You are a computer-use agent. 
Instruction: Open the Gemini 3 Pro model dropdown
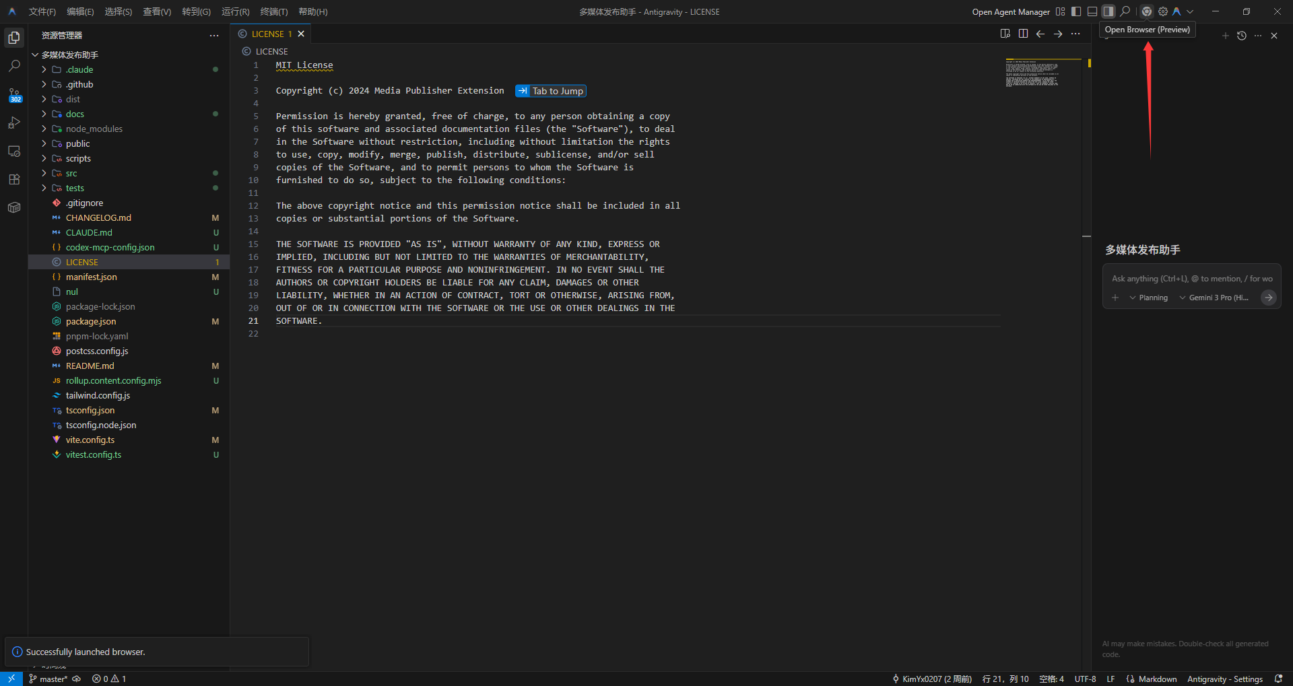tap(1214, 298)
